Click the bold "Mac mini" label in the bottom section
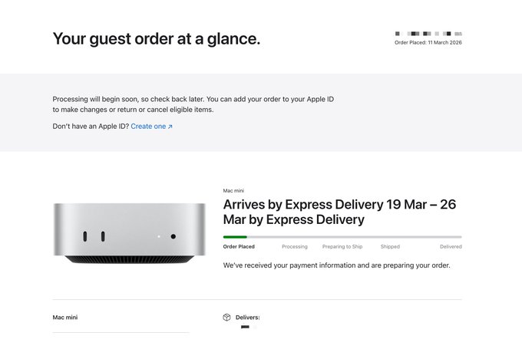The height and width of the screenshot is (349, 522). (x=65, y=318)
